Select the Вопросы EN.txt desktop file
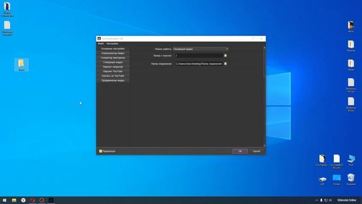Screen dimensions: 362x204 pyautogui.click(x=351, y=104)
